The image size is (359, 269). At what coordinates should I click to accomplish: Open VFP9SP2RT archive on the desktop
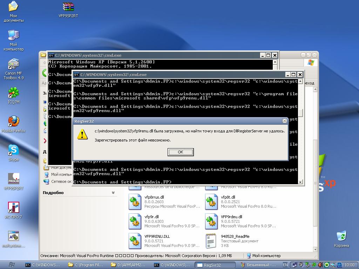68,9
